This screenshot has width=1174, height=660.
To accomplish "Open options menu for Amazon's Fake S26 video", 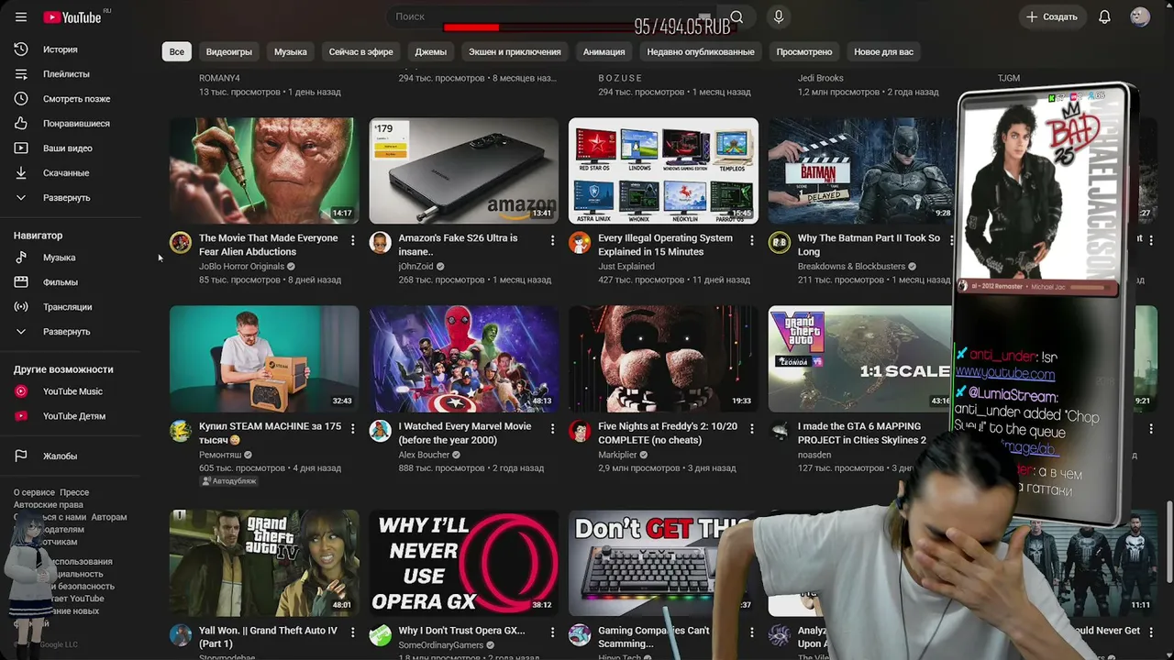I will 552,240.
